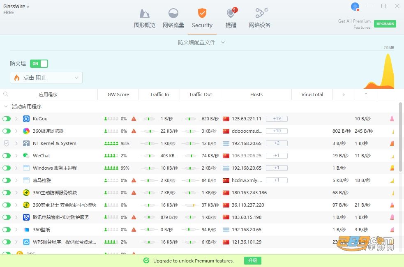Click KuGou's Traffic In level indicator
Viewport: 404px width, 267px height.
coord(149,119)
